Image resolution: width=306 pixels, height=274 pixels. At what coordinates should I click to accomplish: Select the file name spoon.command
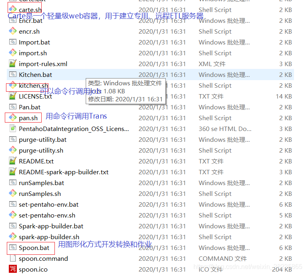tap(43, 259)
